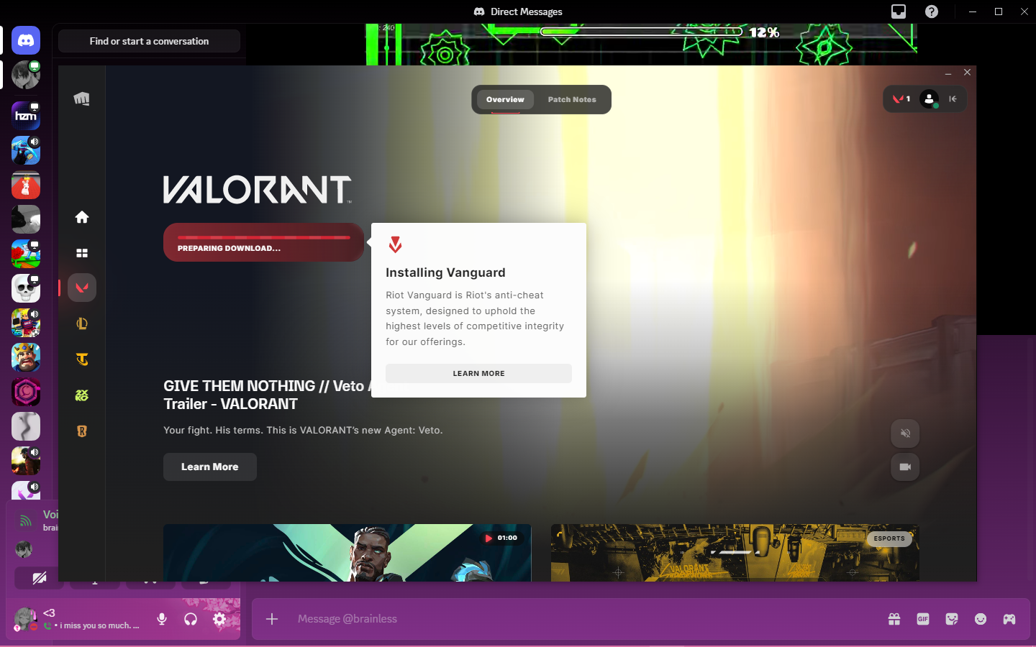
Task: Switch to the Patch Notes tab
Action: tap(572, 100)
